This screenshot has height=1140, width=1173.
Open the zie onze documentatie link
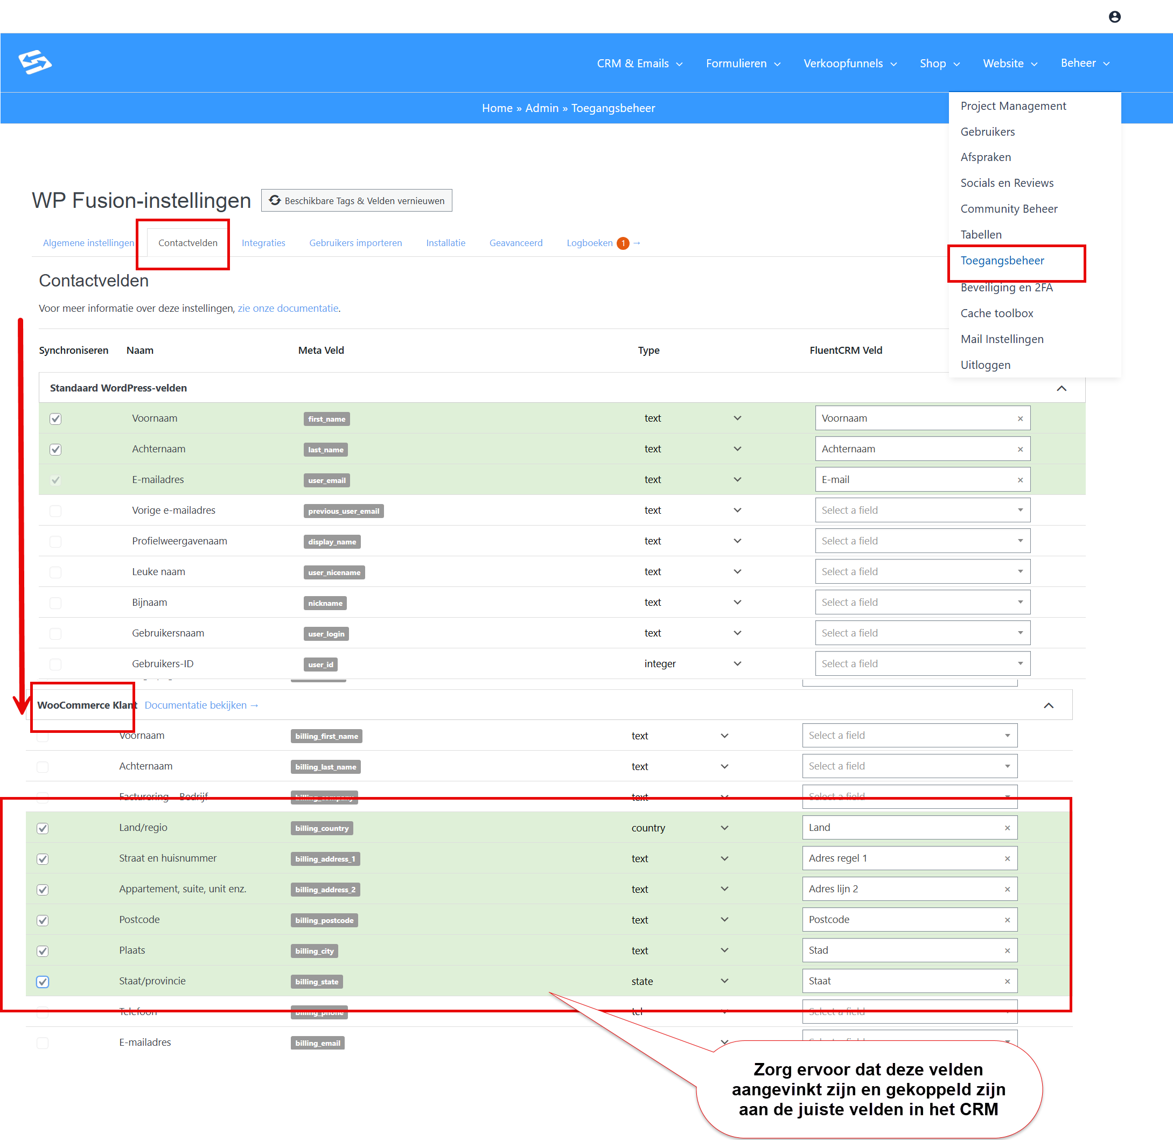point(288,309)
